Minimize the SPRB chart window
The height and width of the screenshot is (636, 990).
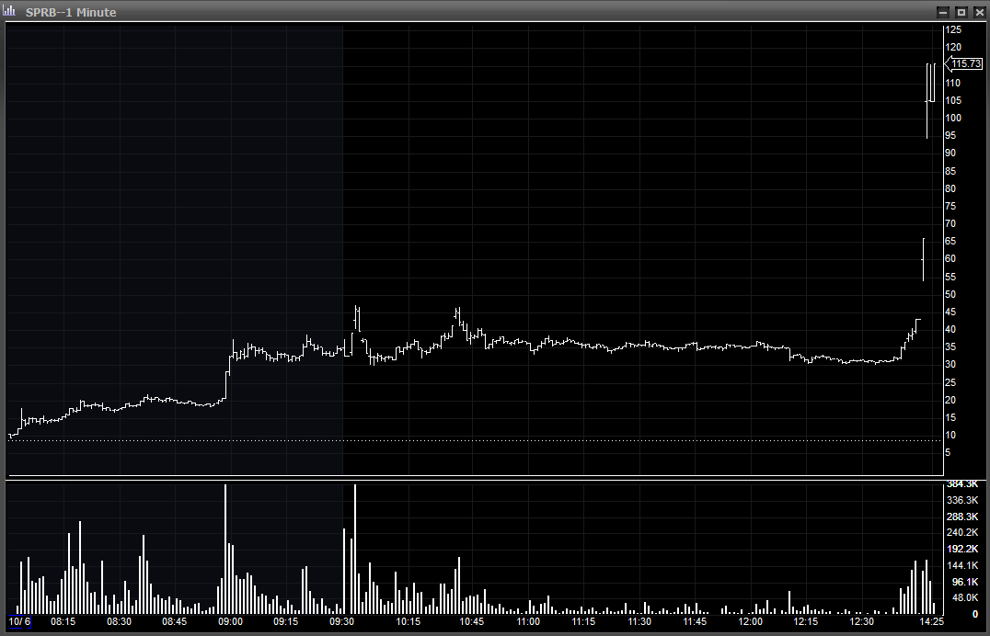[x=943, y=12]
